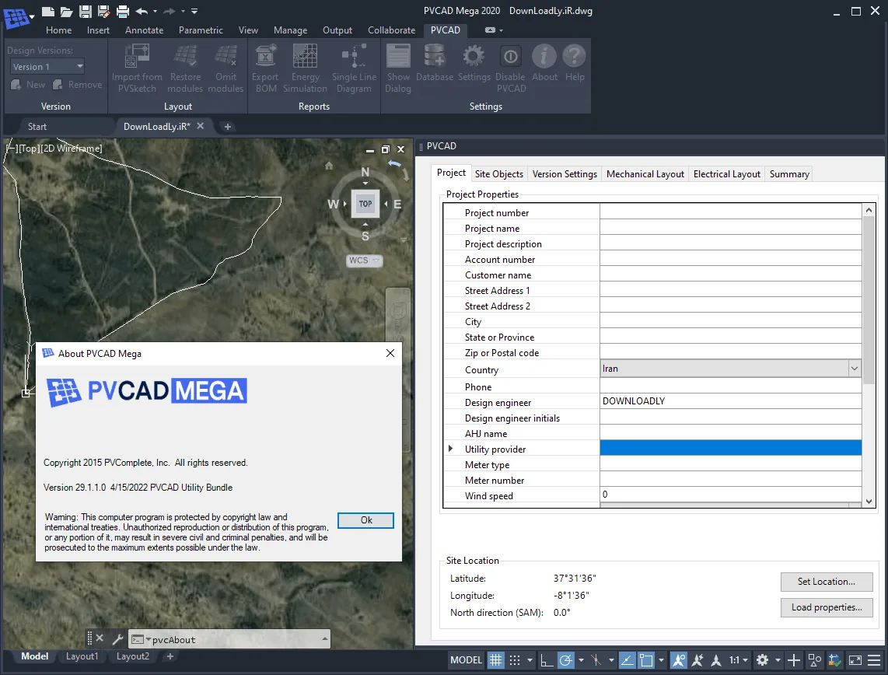Click the Open folder icon

tap(67, 12)
